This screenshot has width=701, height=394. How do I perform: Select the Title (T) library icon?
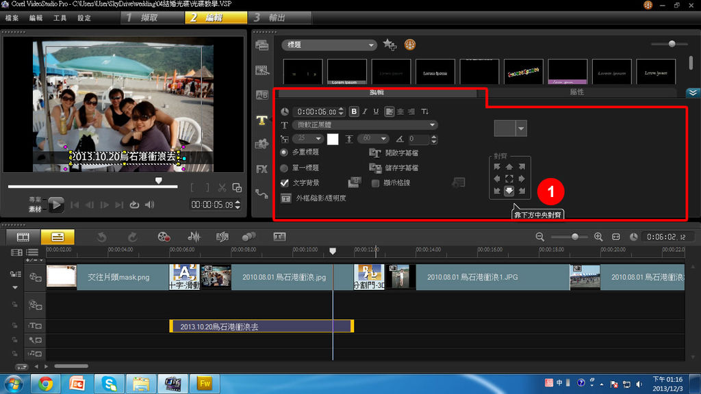[262, 120]
